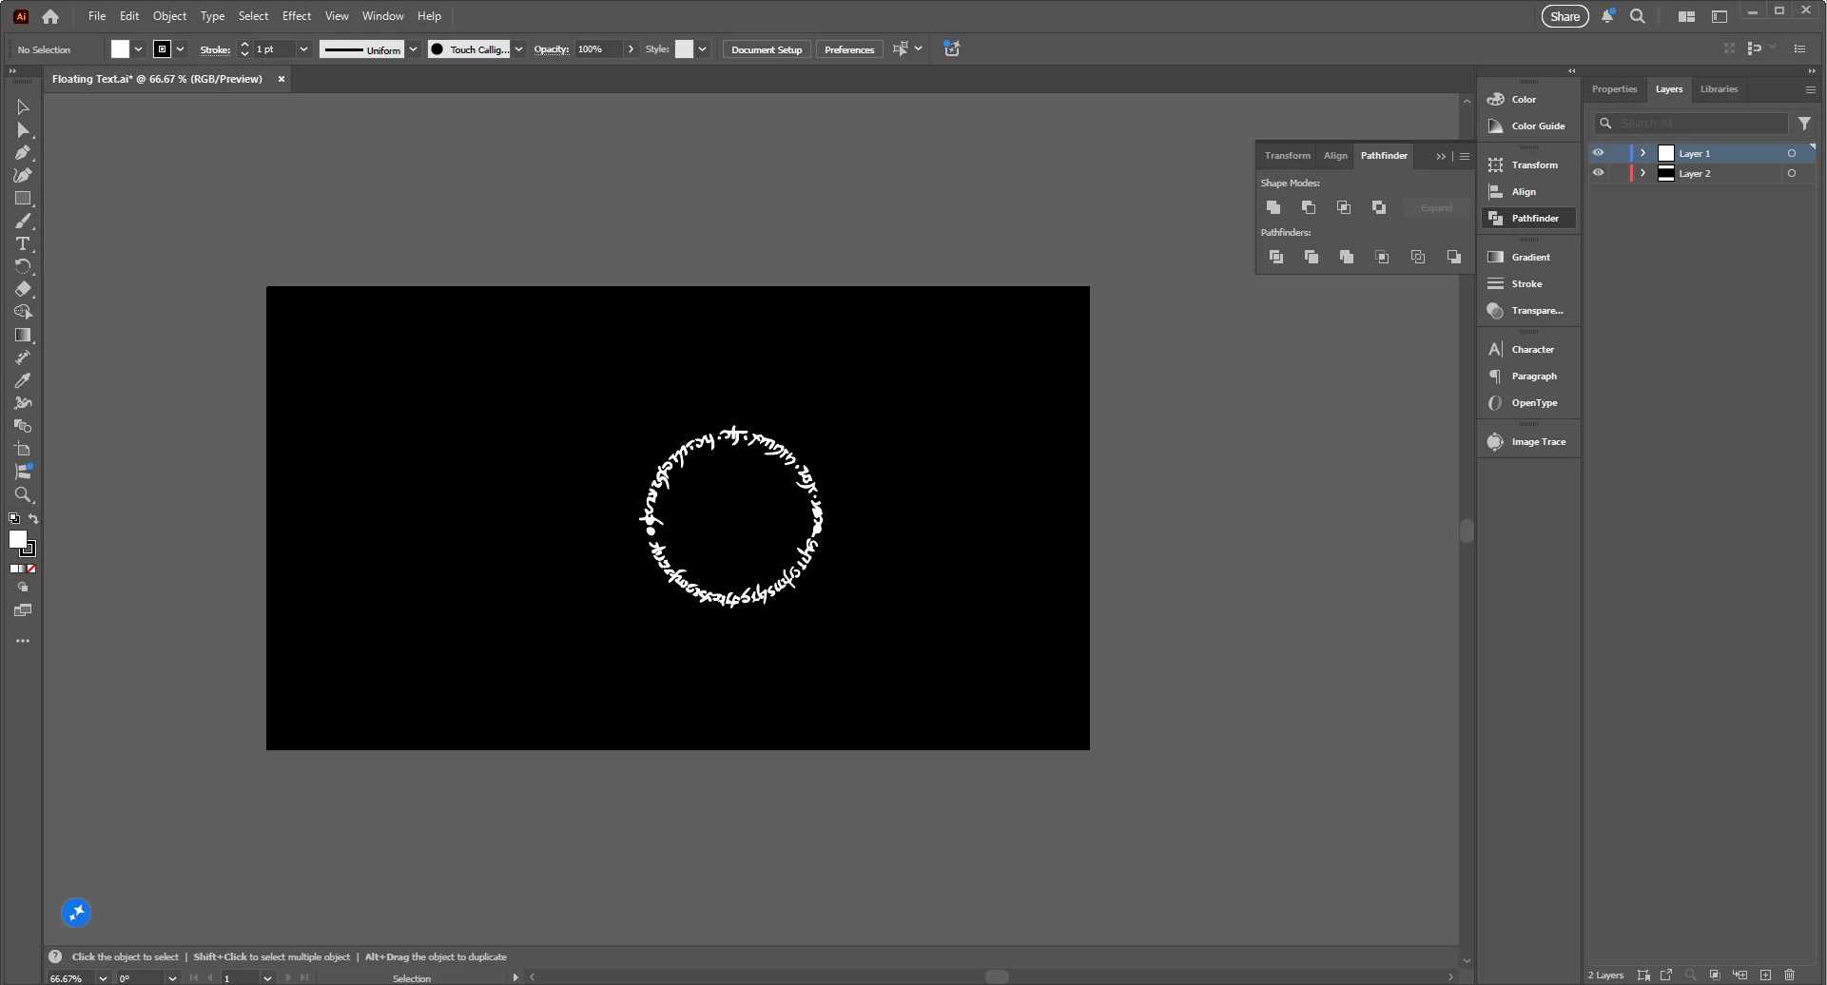Open the Effect menu

(297, 16)
